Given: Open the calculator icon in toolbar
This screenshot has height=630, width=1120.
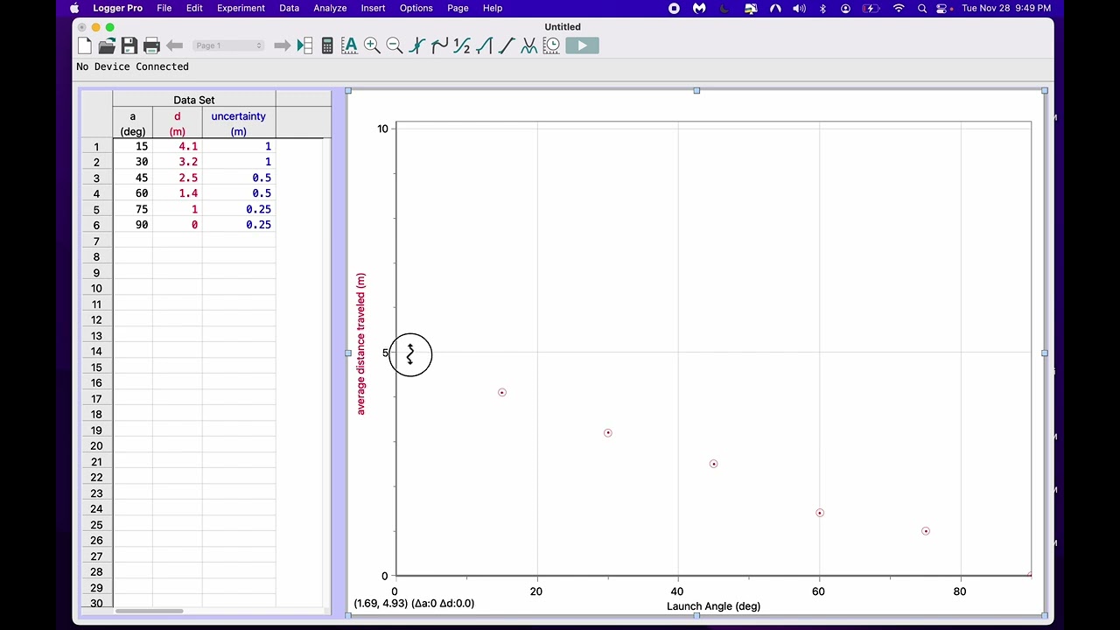Looking at the screenshot, I should click(x=327, y=45).
